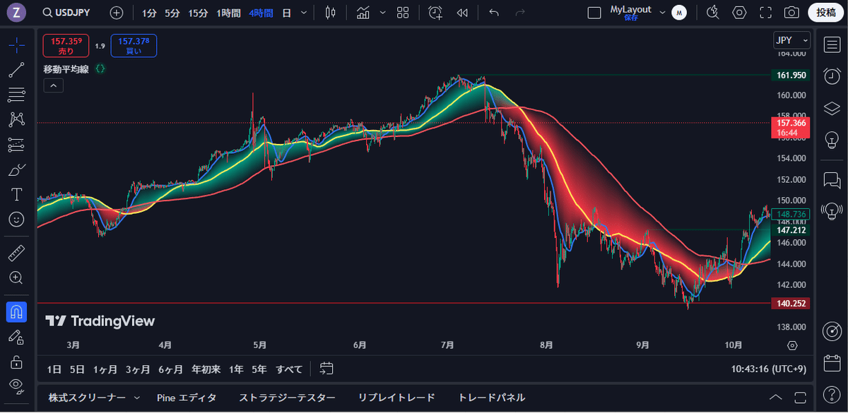Image resolution: width=848 pixels, height=413 pixels.
Task: Undo the last chart action
Action: coord(494,13)
